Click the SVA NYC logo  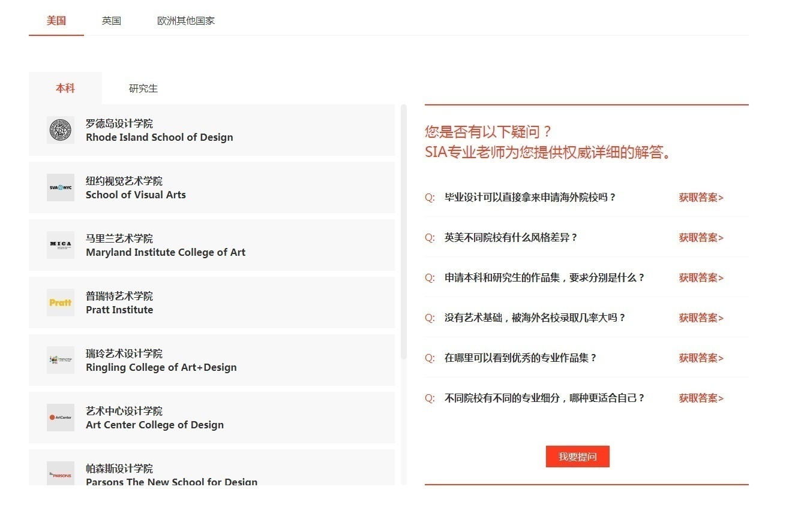61,188
